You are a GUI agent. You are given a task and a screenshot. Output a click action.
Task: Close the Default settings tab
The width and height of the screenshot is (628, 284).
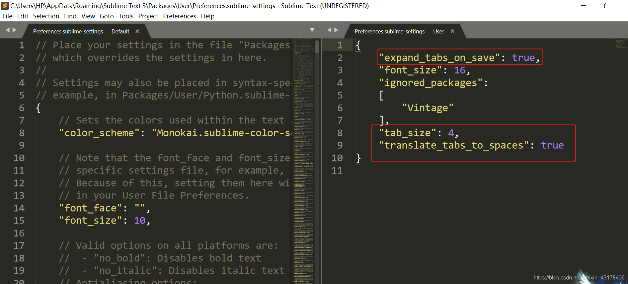(x=137, y=31)
